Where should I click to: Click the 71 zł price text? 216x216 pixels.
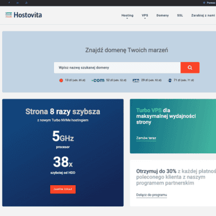(x=184, y=80)
